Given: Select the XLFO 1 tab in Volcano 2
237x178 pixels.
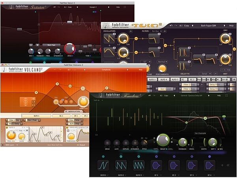Looking at the screenshot, I should (x=36, y=116).
